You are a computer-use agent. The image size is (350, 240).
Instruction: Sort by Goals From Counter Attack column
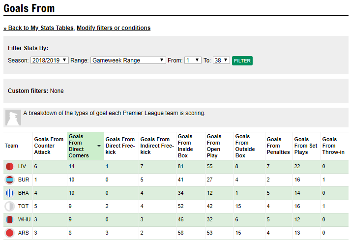tap(49, 146)
